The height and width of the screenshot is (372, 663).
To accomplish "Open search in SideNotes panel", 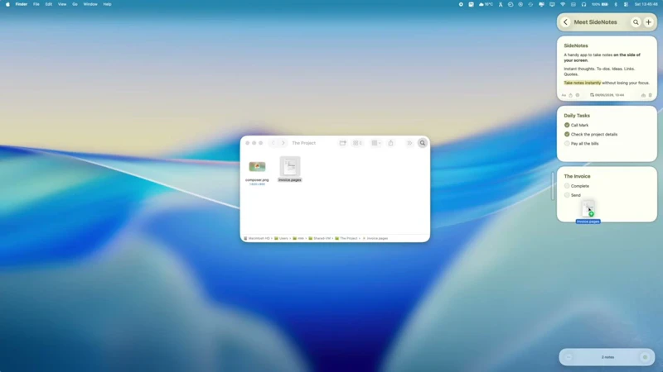I will click(636, 22).
